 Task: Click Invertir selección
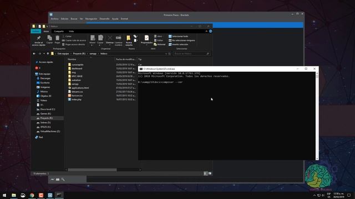tap(179, 44)
